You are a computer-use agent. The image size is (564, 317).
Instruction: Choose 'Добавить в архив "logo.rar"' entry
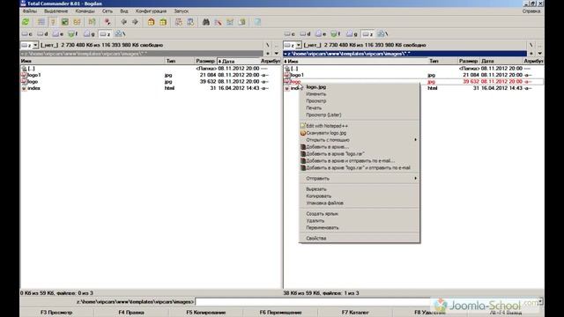[360, 154]
